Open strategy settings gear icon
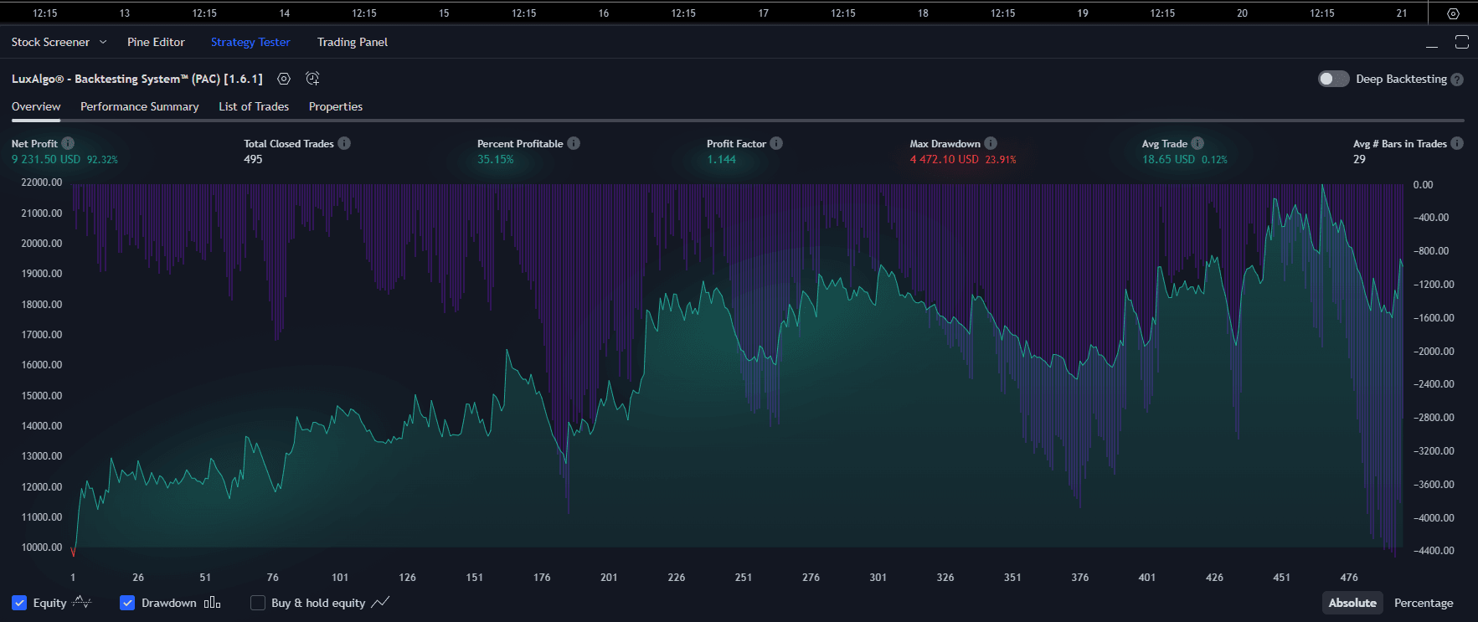This screenshot has width=1478, height=622. (x=284, y=79)
